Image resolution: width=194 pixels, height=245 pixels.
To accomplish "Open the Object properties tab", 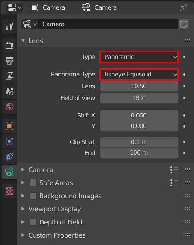I will [x=9, y=126].
